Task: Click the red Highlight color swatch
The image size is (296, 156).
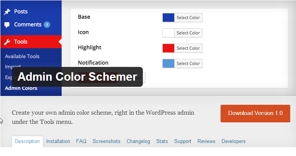Action: click(x=168, y=48)
